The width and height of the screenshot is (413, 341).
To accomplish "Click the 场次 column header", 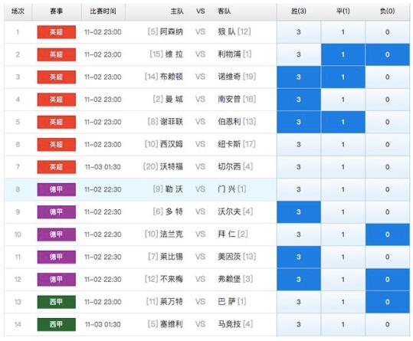I will (x=18, y=11).
